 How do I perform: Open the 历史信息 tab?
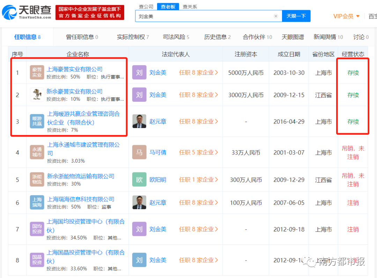tap(217, 37)
